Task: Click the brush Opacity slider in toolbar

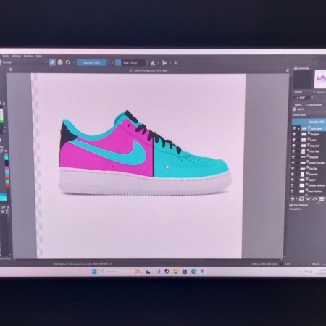Action: click(x=91, y=63)
